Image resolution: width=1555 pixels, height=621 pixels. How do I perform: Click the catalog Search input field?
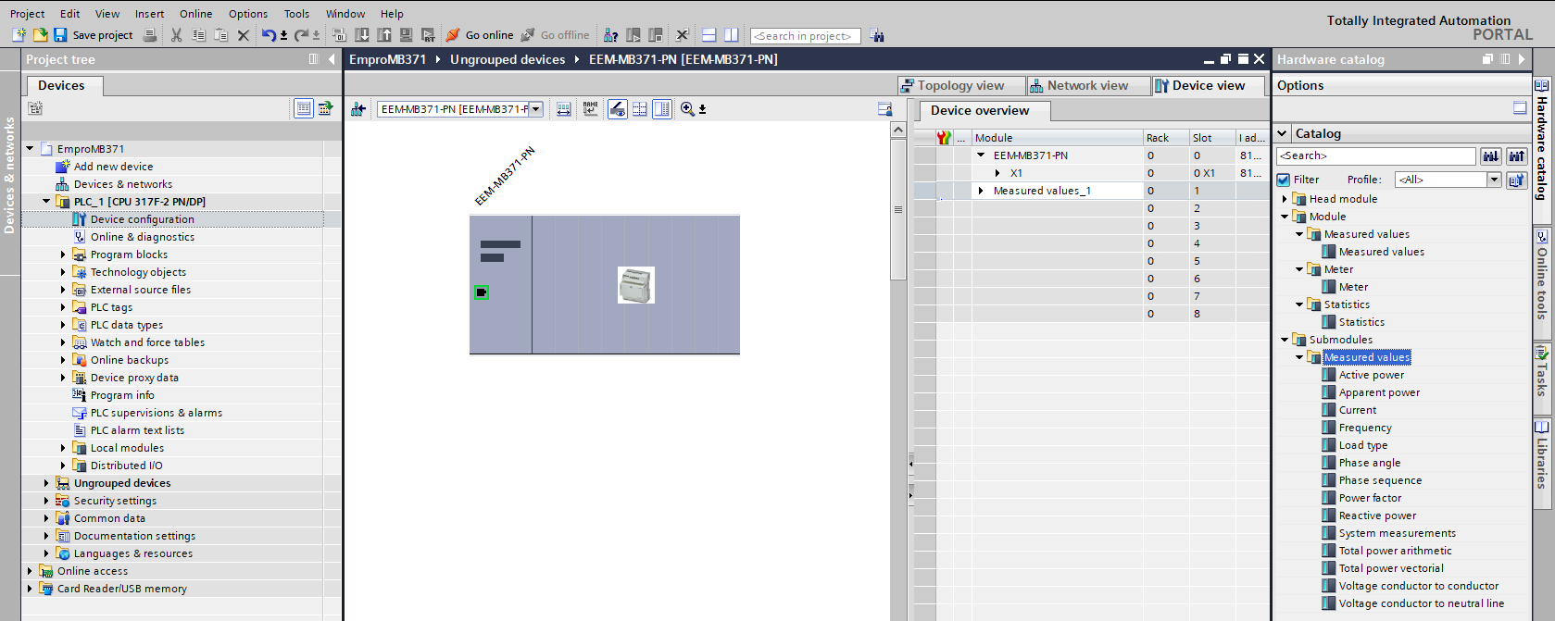(x=1375, y=155)
